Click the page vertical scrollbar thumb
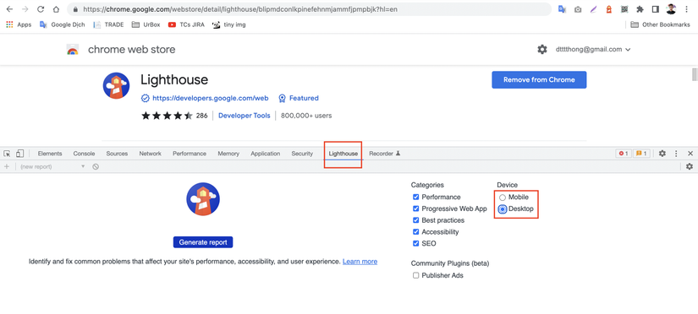Image resolution: width=698 pixels, height=314 pixels. click(x=695, y=74)
